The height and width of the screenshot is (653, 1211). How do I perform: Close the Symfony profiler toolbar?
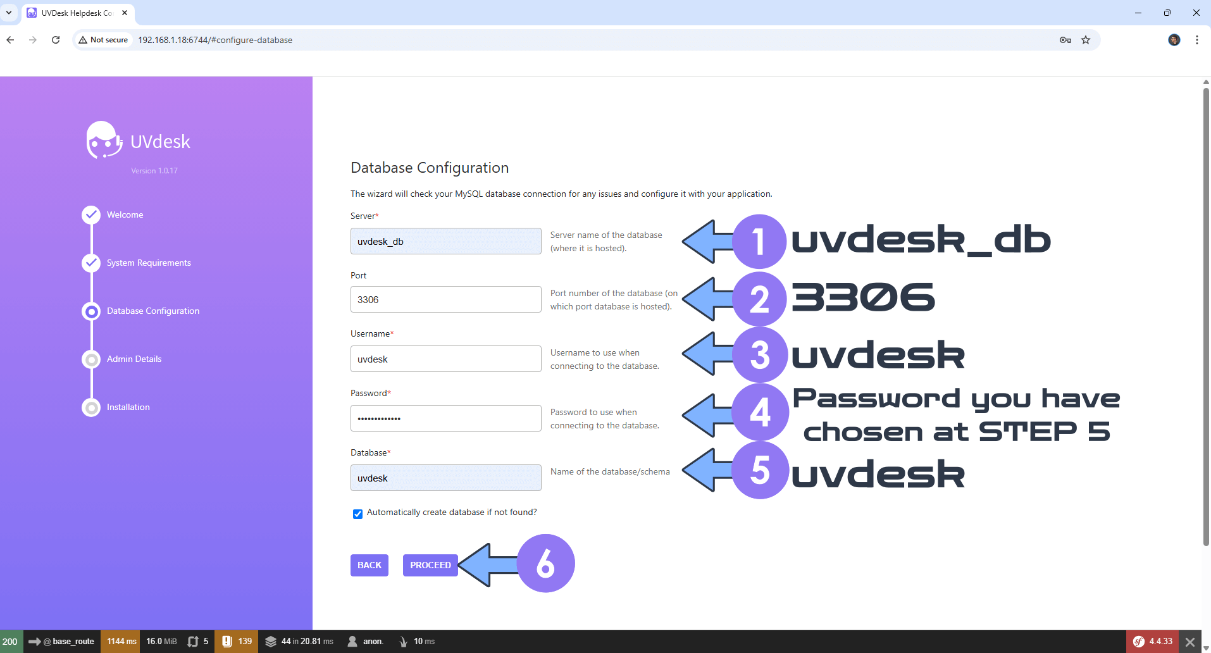pos(1190,642)
